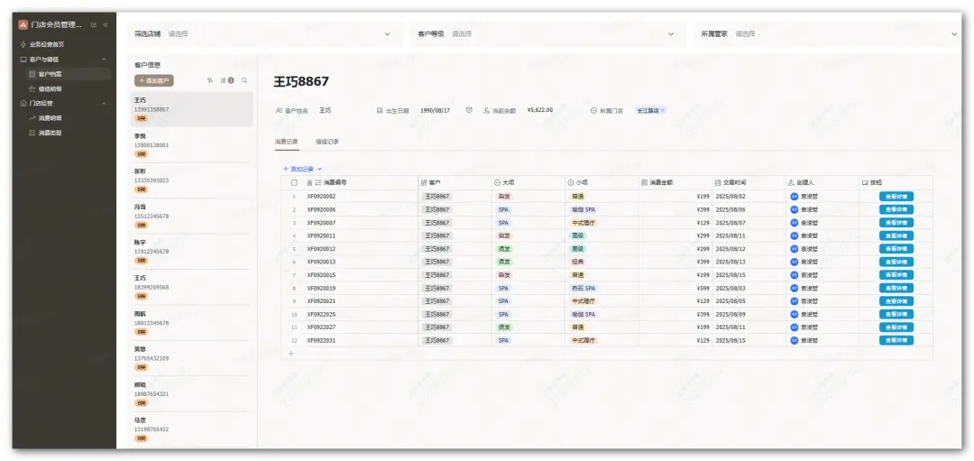
Task: Select customer with phone 13765432109
Action: (191, 358)
